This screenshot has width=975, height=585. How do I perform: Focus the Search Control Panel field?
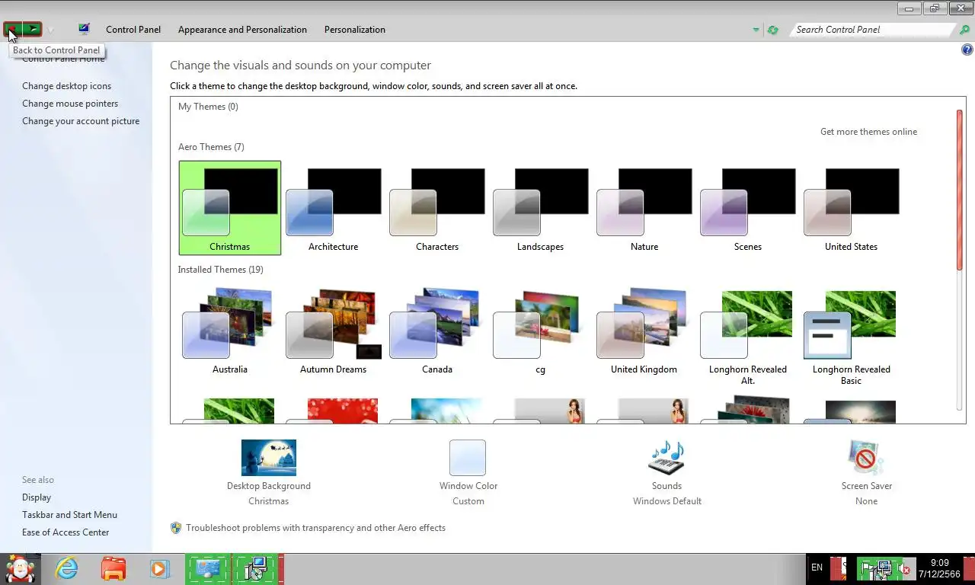click(871, 30)
